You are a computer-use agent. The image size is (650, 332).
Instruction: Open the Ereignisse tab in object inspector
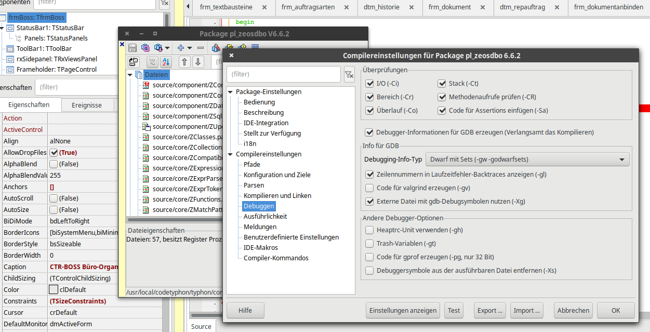87,105
